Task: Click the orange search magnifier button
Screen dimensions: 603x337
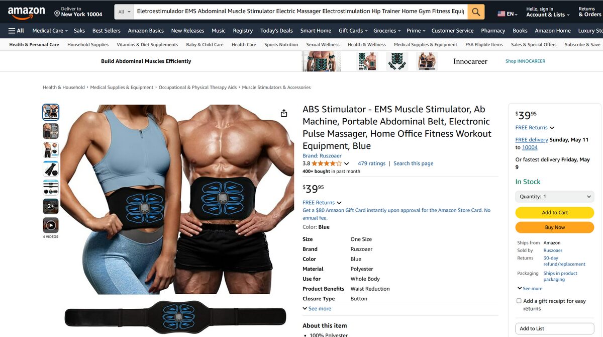Action: click(x=476, y=12)
